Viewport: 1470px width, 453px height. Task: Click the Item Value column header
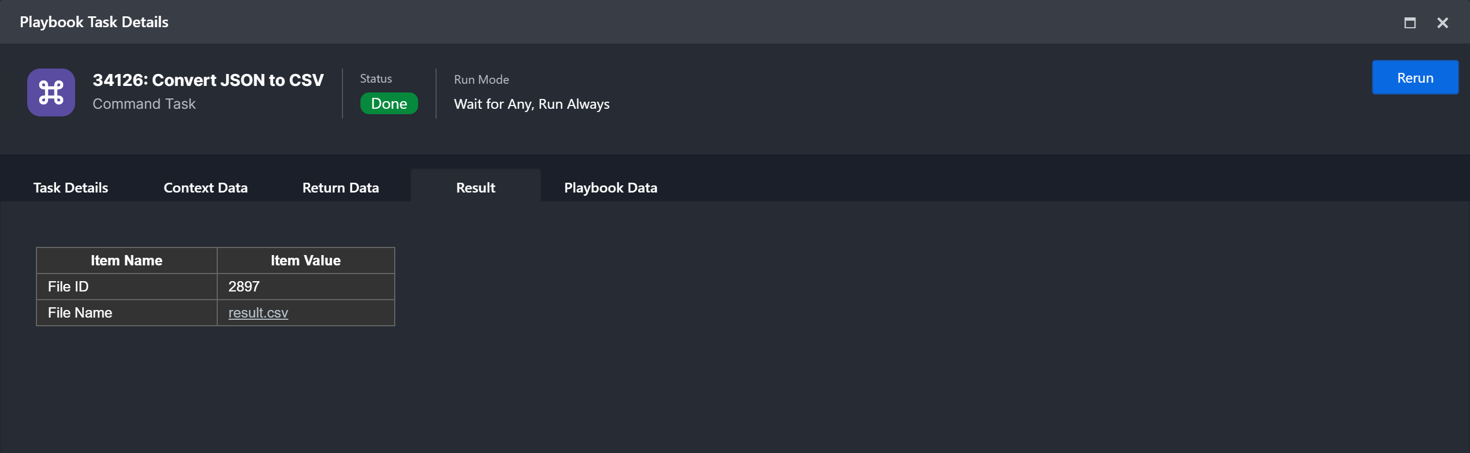pos(305,260)
